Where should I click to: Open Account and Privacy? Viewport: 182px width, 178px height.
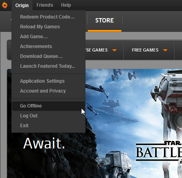(x=48, y=91)
